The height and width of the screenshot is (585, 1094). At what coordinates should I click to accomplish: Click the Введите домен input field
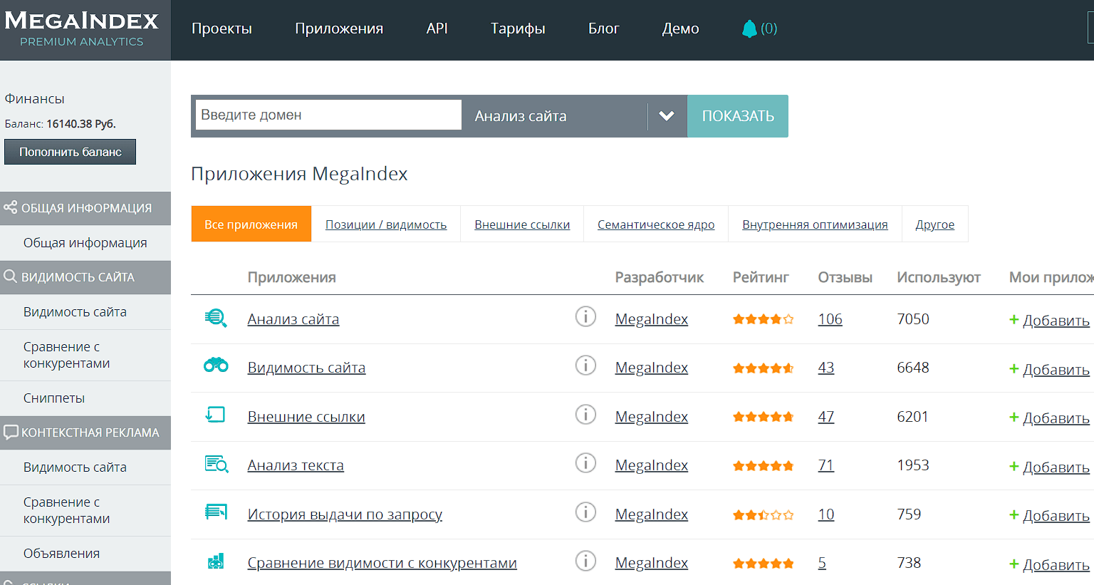(328, 115)
